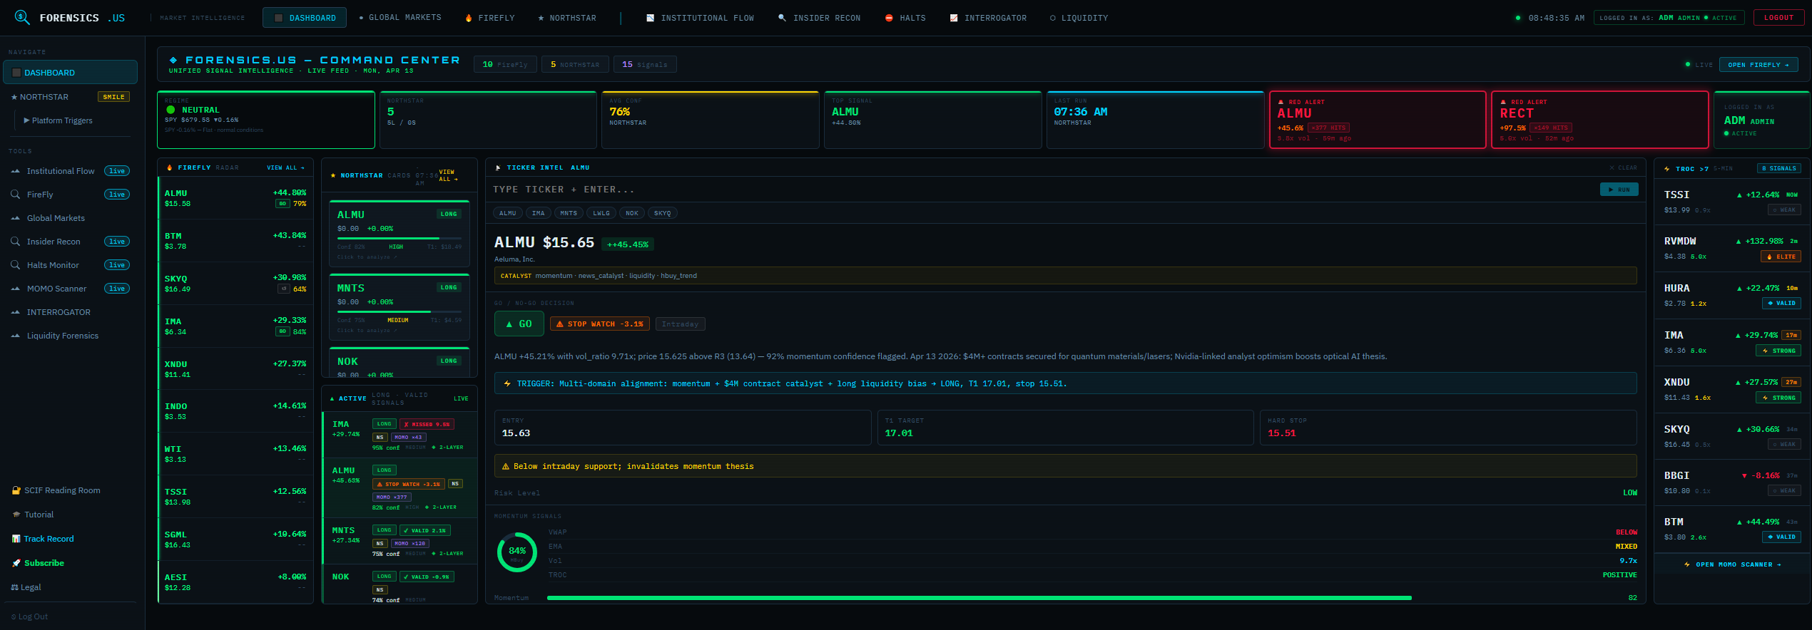Click the red stop icon beside the top-bar Halts
This screenshot has height=630, width=1812.
click(x=889, y=18)
